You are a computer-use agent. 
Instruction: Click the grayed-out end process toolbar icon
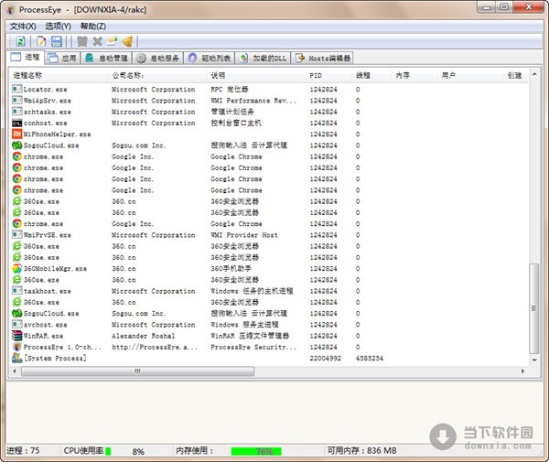pos(82,42)
